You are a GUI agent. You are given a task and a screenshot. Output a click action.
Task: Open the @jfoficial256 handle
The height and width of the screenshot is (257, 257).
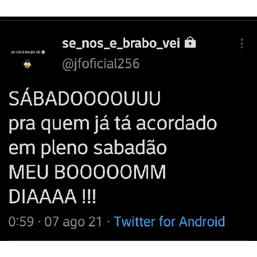click(x=101, y=64)
